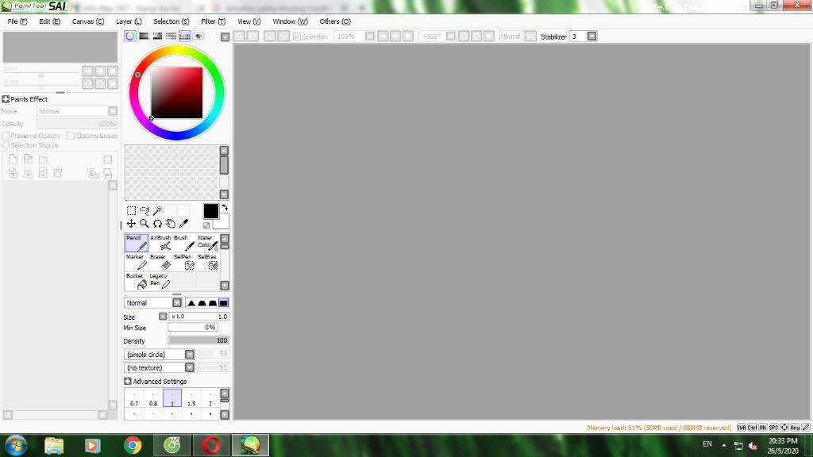
Task: Expand the Paints Effect section
Action: coord(6,99)
